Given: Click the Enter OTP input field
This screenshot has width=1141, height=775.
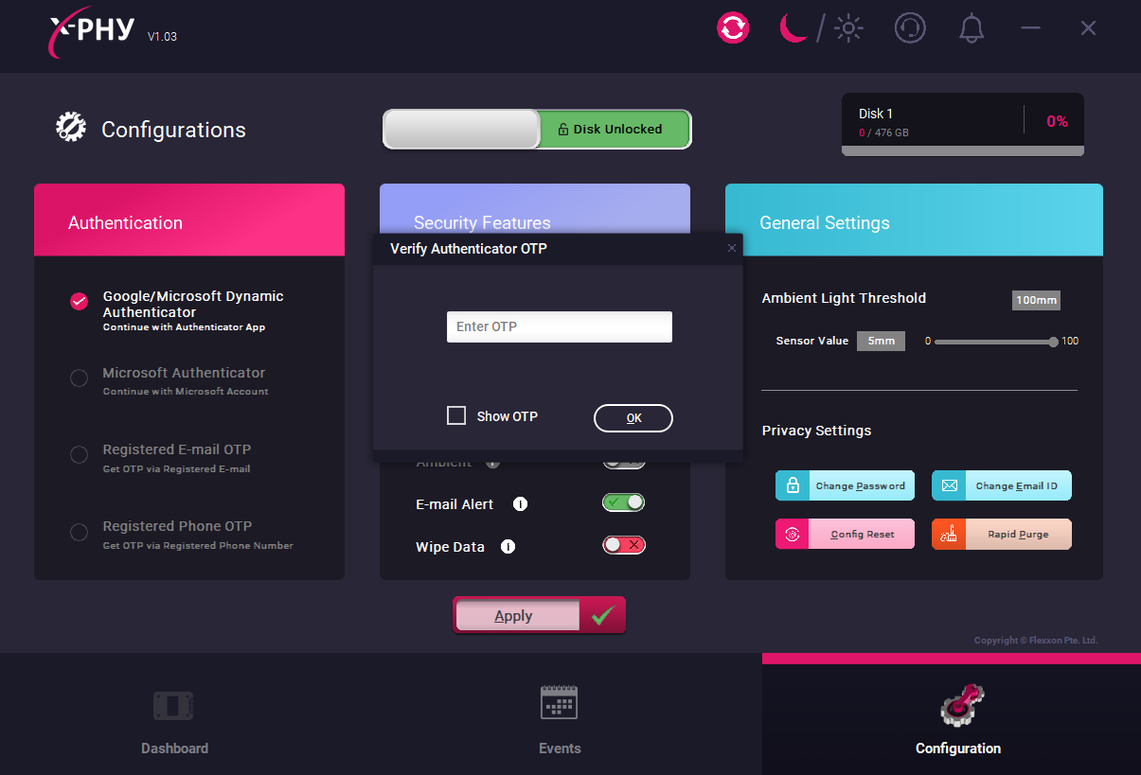Looking at the screenshot, I should [x=559, y=326].
